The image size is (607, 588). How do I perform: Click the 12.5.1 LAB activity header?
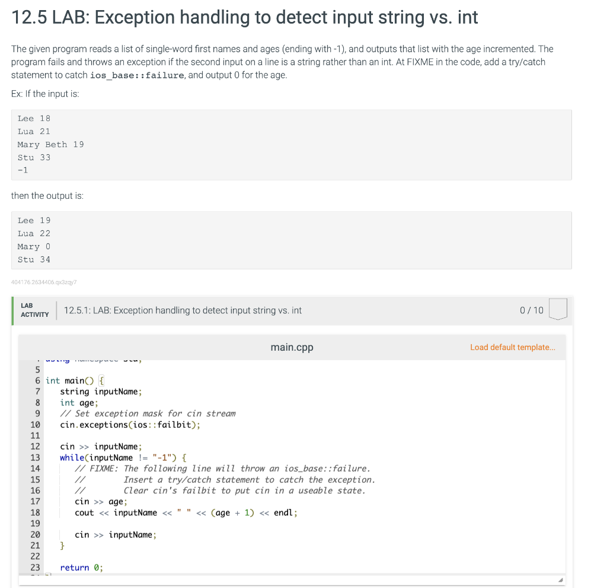click(x=184, y=310)
